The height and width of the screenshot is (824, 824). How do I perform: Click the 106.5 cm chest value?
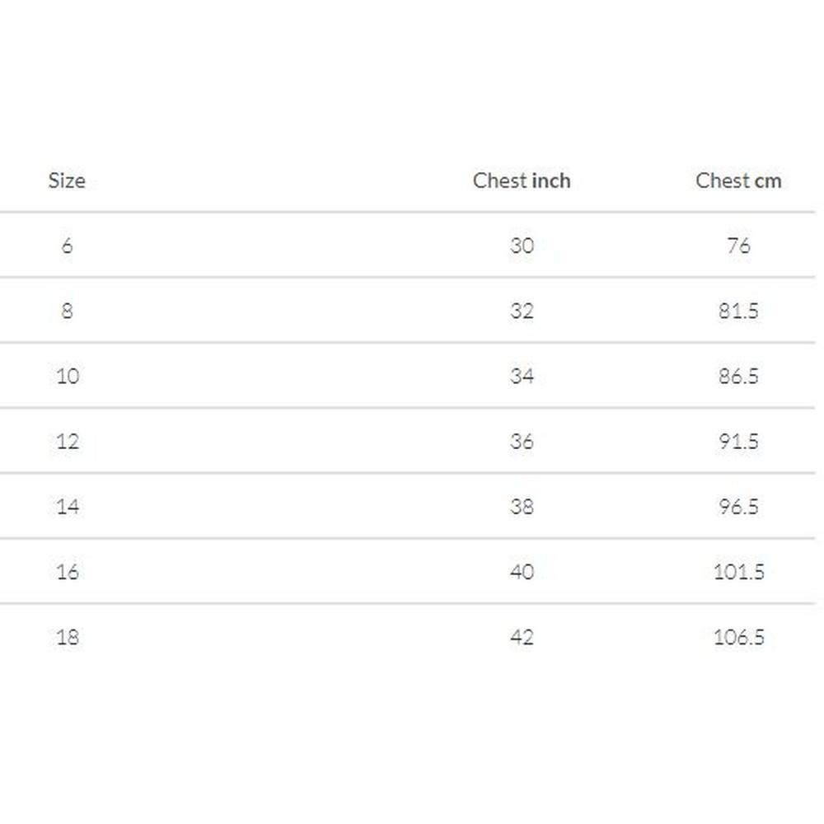pos(738,636)
